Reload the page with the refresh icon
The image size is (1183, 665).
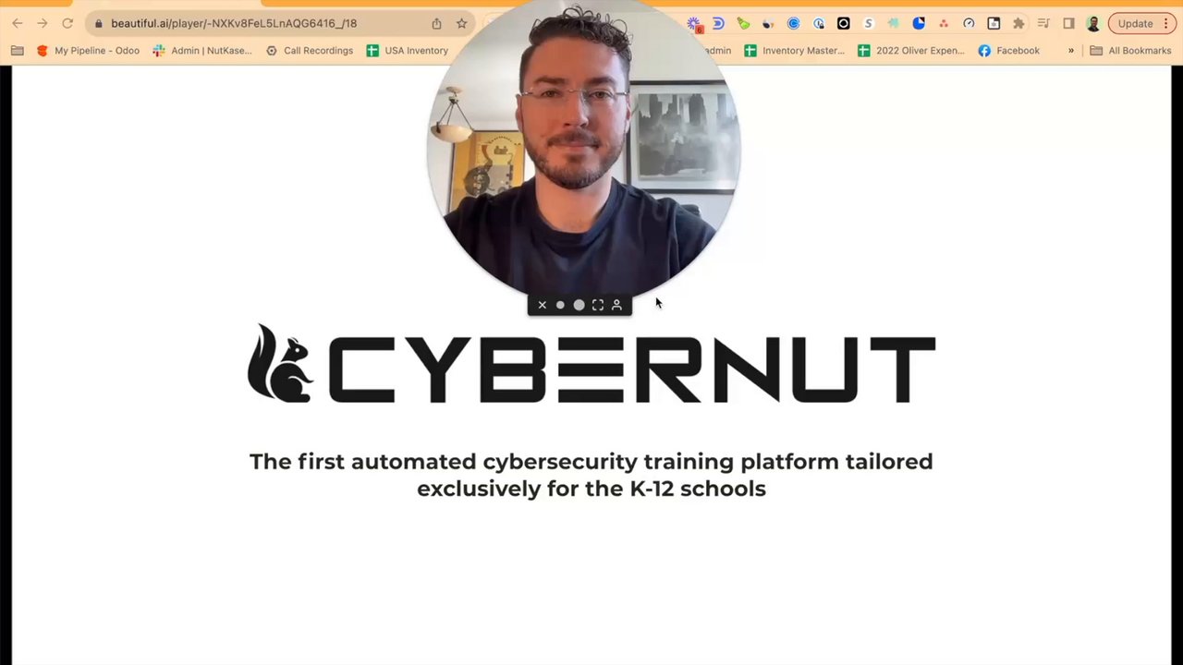67,23
